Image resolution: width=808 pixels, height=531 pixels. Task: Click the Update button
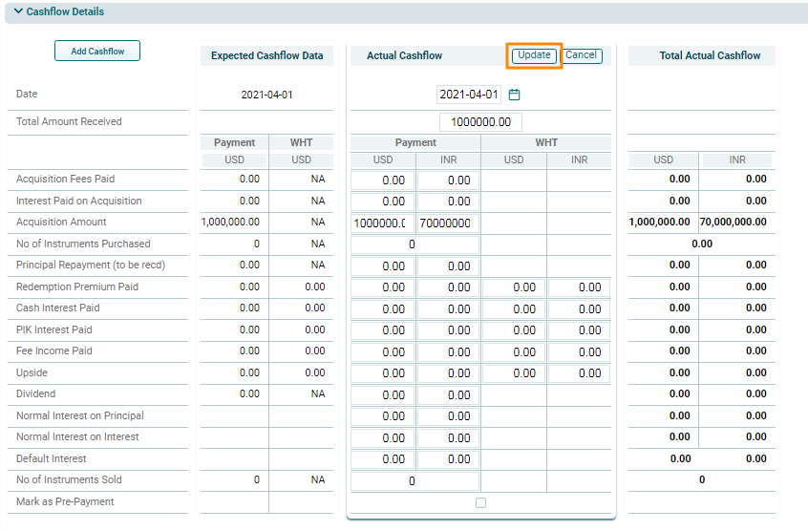coord(534,55)
